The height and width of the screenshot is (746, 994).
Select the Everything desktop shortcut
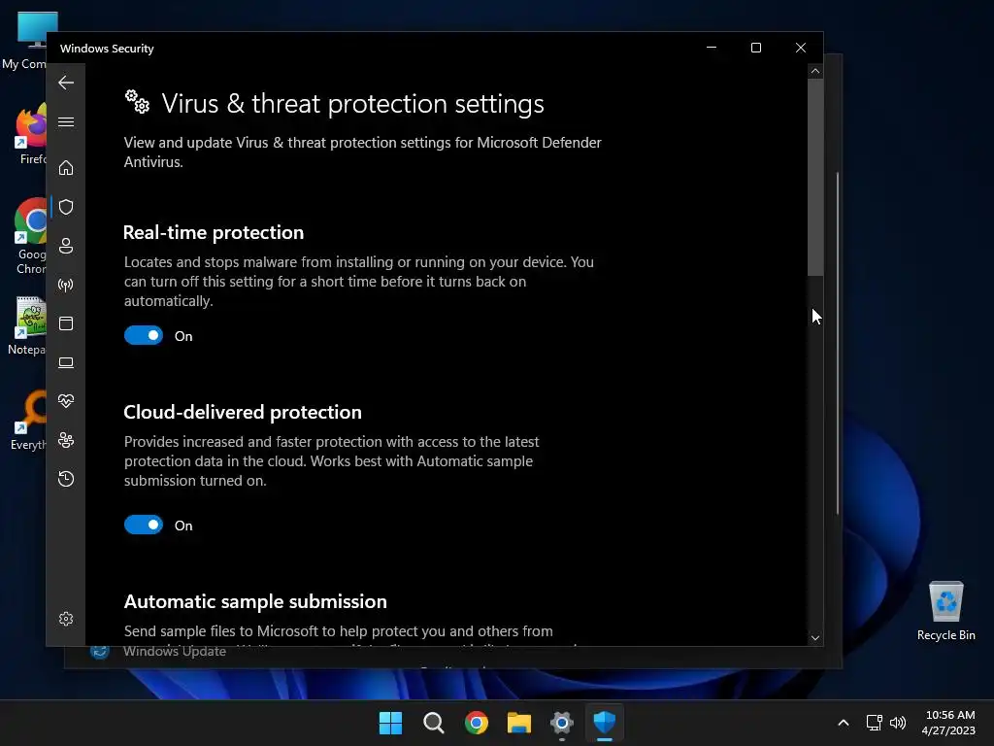pyautogui.click(x=28, y=422)
